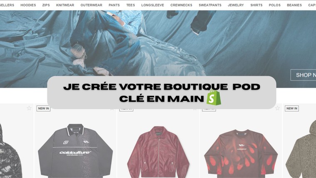Go to CREWNECKS category
The width and height of the screenshot is (316, 178).
click(181, 5)
